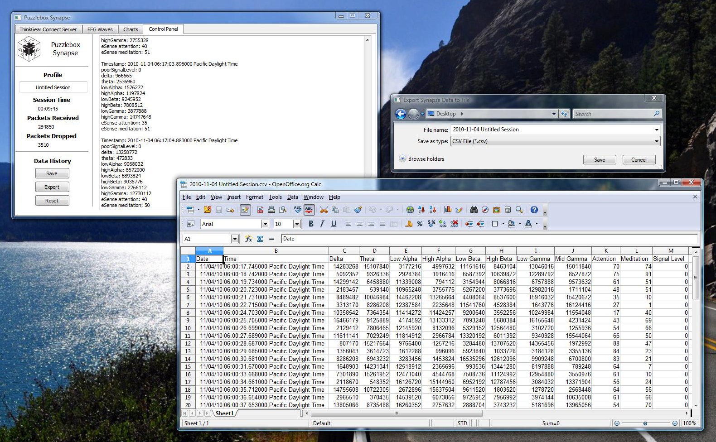Open Function Wizard fx icon
The width and height of the screenshot is (716, 442).
248,239
